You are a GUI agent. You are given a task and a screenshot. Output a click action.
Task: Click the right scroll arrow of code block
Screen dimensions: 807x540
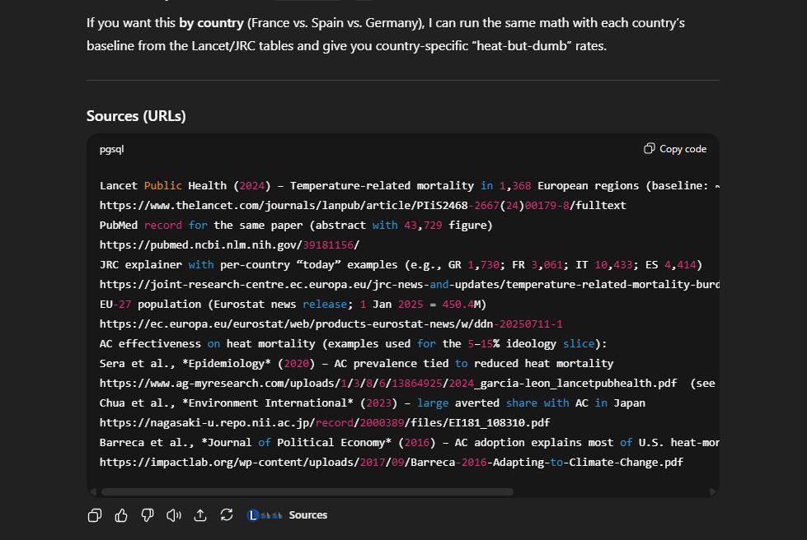tap(712, 491)
